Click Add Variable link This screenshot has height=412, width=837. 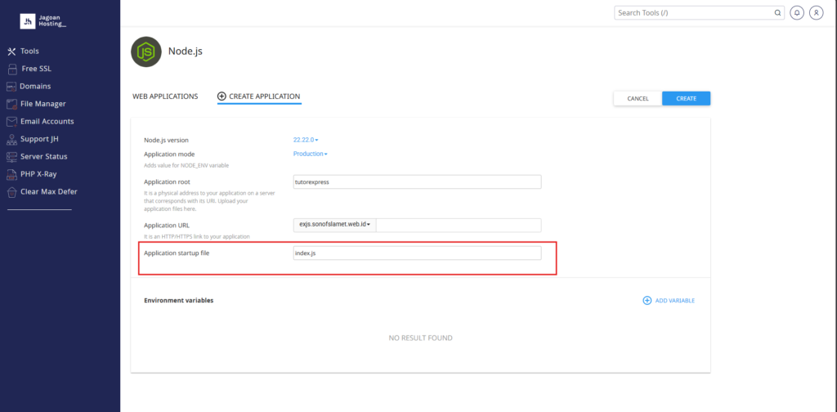[x=669, y=301]
